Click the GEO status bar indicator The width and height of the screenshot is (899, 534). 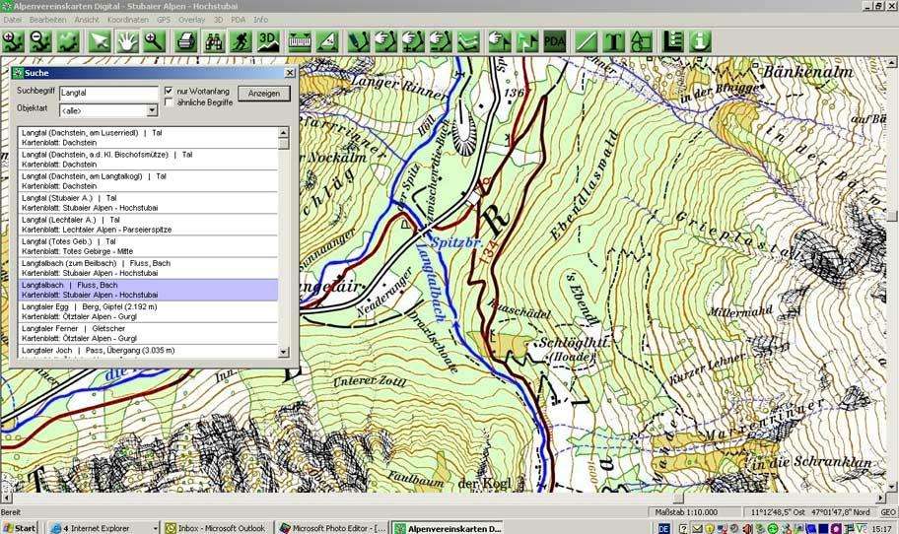coord(888,512)
